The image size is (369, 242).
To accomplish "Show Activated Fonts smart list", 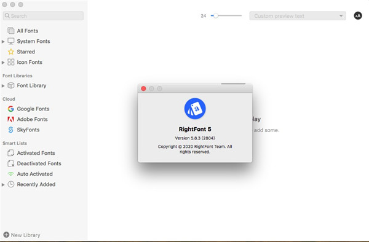I will [36, 153].
